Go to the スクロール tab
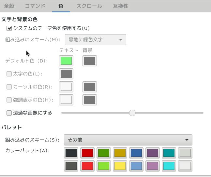The image size is (211, 177). coord(89,6)
